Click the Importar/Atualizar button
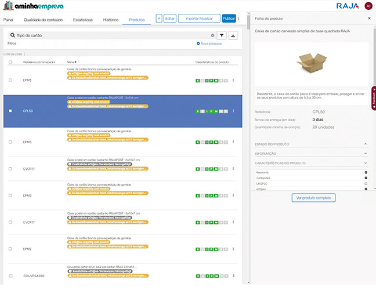 coord(199,19)
